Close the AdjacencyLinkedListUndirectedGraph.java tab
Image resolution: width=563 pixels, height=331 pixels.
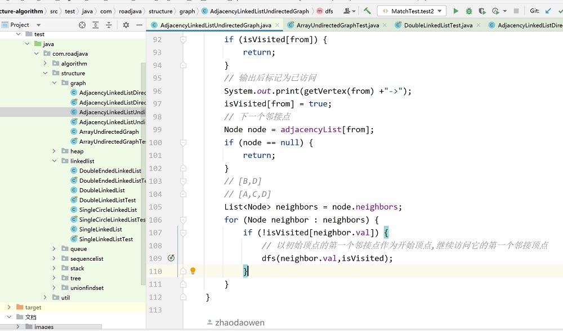coord(277,25)
